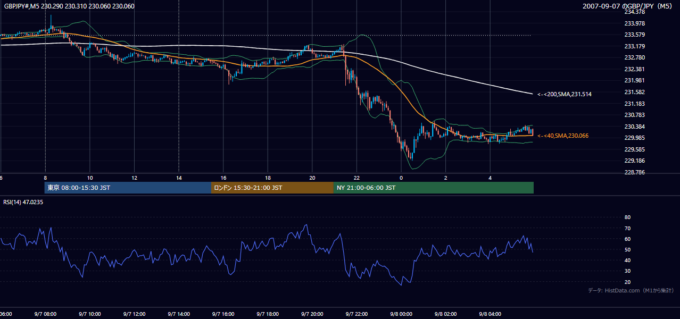
Task: Click price axis value 233.579
Action: point(634,35)
